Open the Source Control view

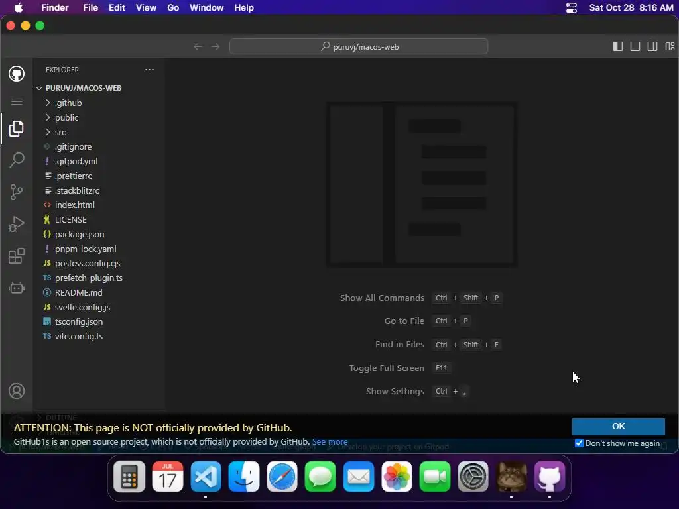pyautogui.click(x=17, y=192)
